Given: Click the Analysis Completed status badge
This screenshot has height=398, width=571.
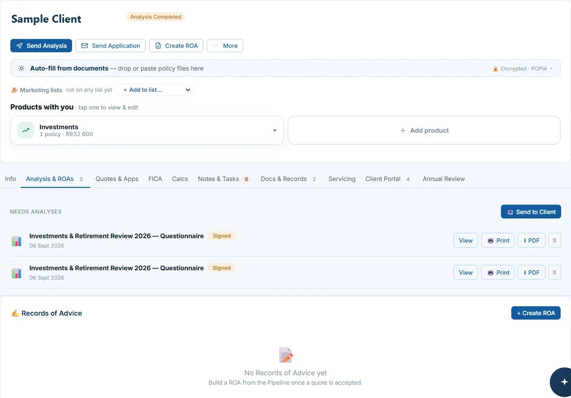Looking at the screenshot, I should [155, 17].
